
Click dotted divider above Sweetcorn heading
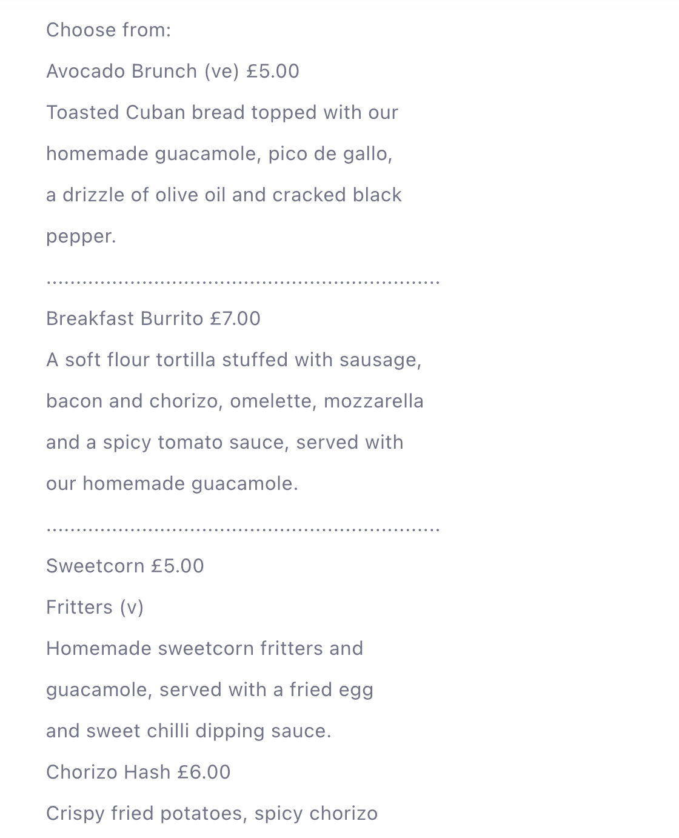(242, 529)
